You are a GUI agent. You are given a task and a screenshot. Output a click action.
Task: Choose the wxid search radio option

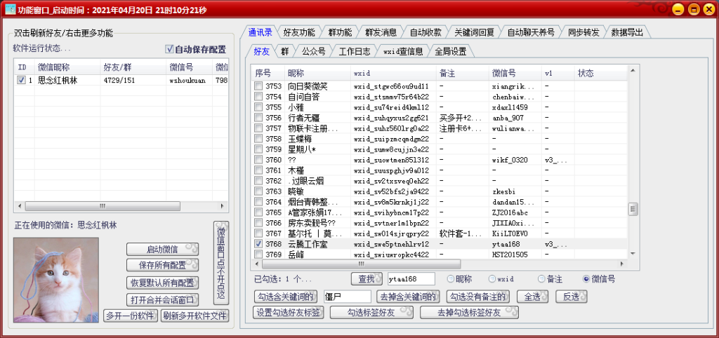(492, 279)
